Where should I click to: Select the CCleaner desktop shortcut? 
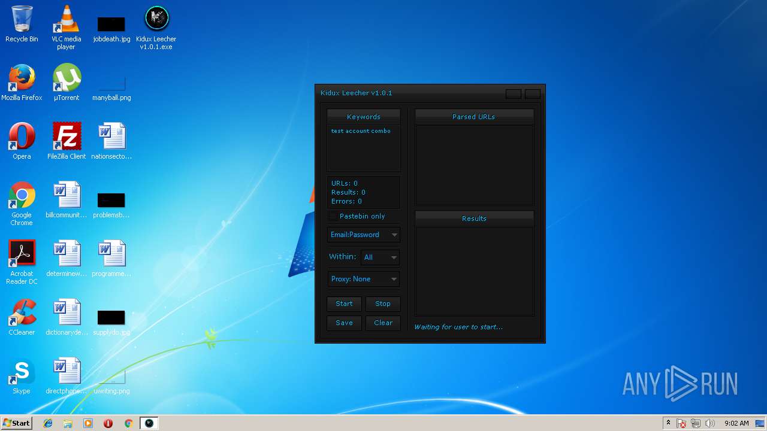22,317
